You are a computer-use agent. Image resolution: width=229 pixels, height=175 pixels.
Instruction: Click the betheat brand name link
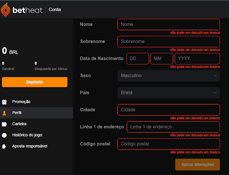pyautogui.click(x=28, y=10)
